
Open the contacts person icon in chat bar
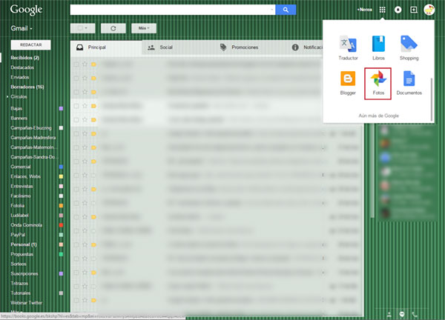click(x=389, y=314)
